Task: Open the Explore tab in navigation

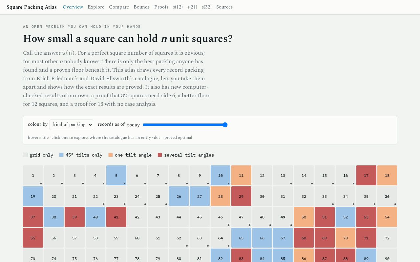Action: tap(96, 7)
